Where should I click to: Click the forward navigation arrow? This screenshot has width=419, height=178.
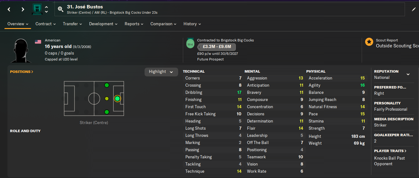tap(23, 9)
